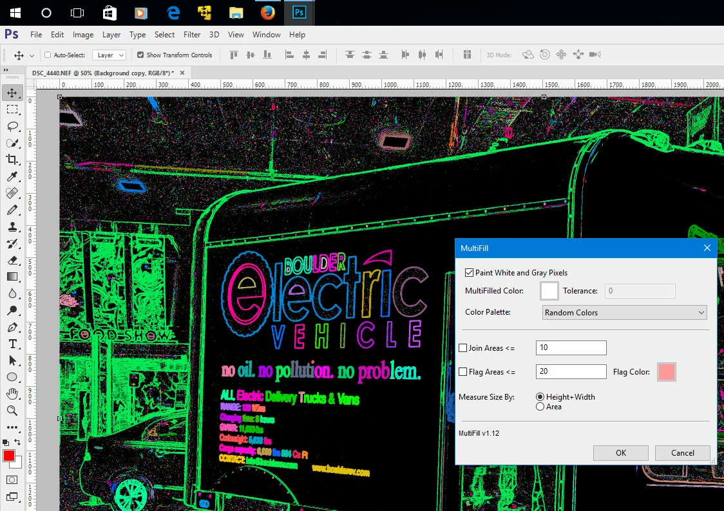Select the Clone Stamp tool

12,227
